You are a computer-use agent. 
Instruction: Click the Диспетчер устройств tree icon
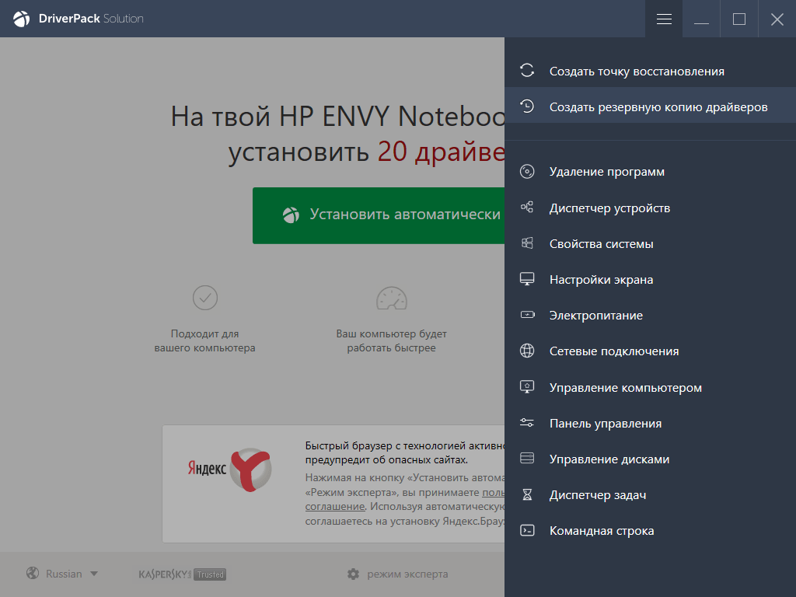[x=527, y=207]
